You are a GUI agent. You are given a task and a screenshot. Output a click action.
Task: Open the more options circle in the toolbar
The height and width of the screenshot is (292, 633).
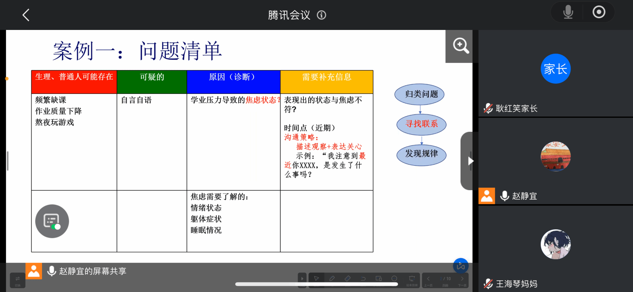click(x=394, y=278)
